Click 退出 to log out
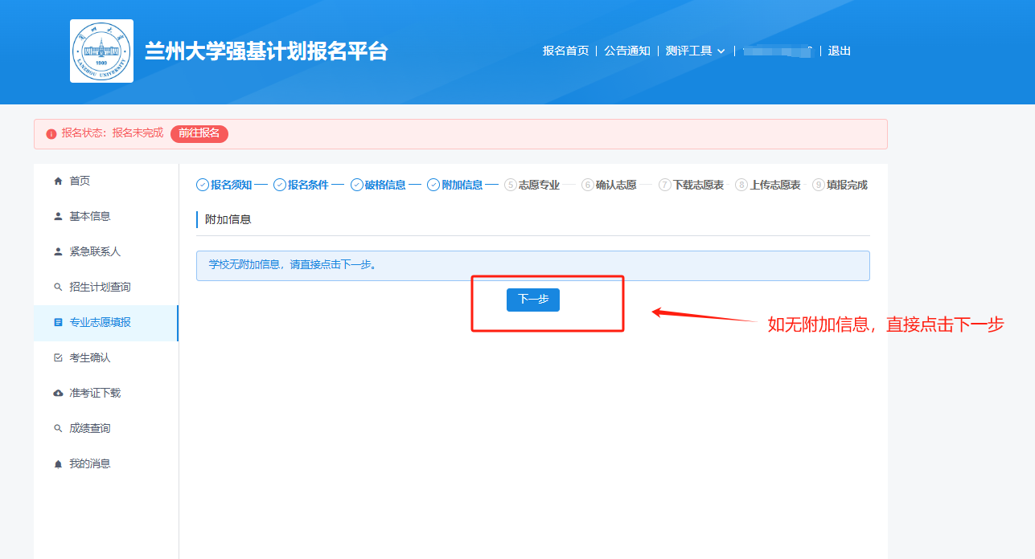The height and width of the screenshot is (559, 1035). 839,51
